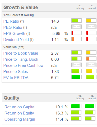Image resolution: width=97 pixels, height=127 pixels.
Task: Click Price to Free Cashflow link
Action: tap(24, 65)
